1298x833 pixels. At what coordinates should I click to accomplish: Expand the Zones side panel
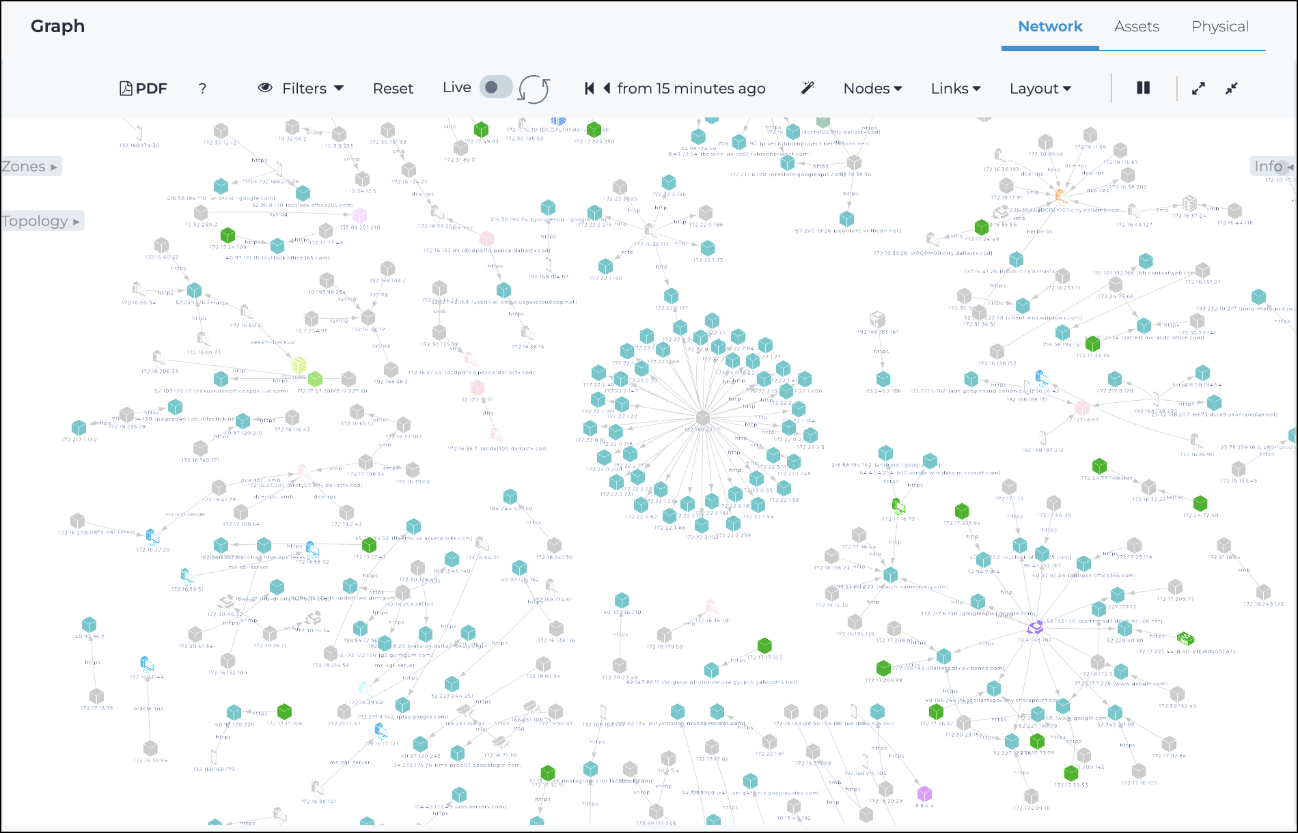coord(30,167)
